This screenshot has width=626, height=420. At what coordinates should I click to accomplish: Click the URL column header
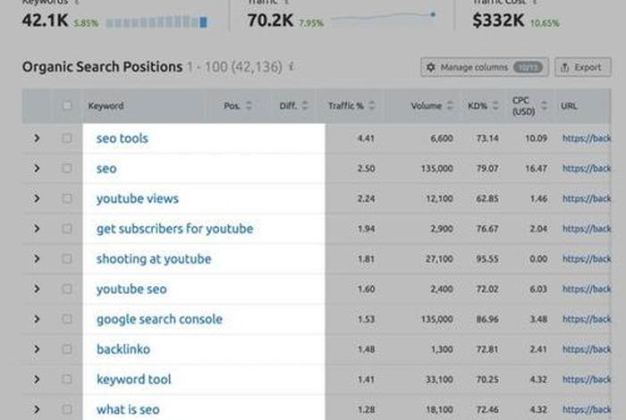pyautogui.click(x=569, y=105)
